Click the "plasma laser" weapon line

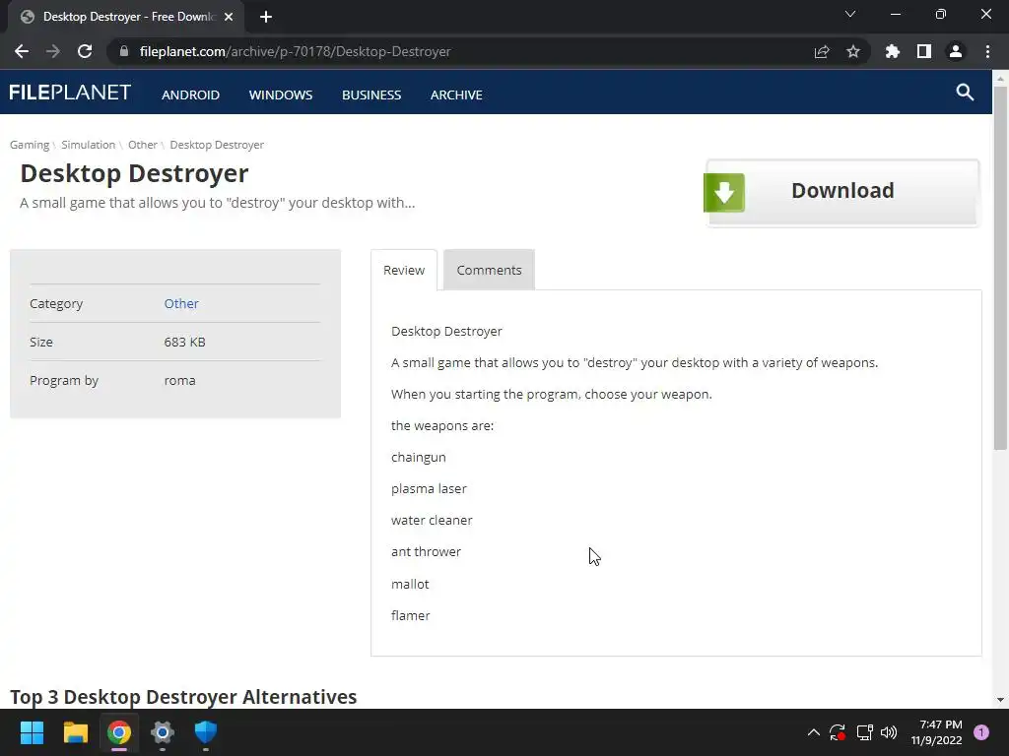tap(429, 488)
